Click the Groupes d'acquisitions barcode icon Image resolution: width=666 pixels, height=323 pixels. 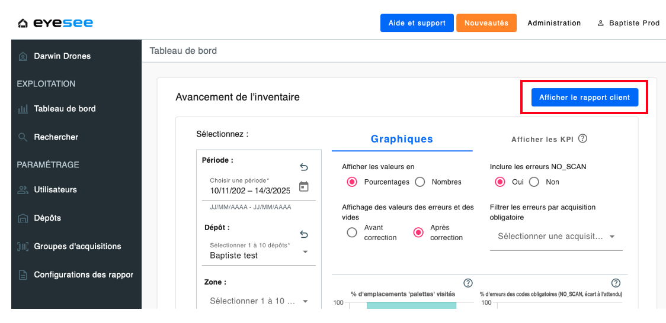click(x=23, y=247)
